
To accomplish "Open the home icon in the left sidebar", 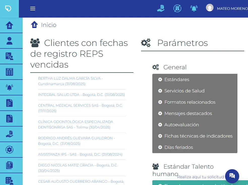I will [10, 25].
